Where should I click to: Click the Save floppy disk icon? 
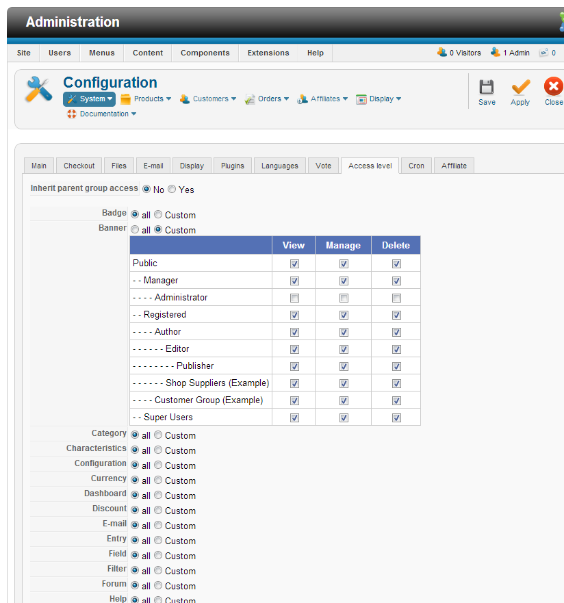[487, 87]
